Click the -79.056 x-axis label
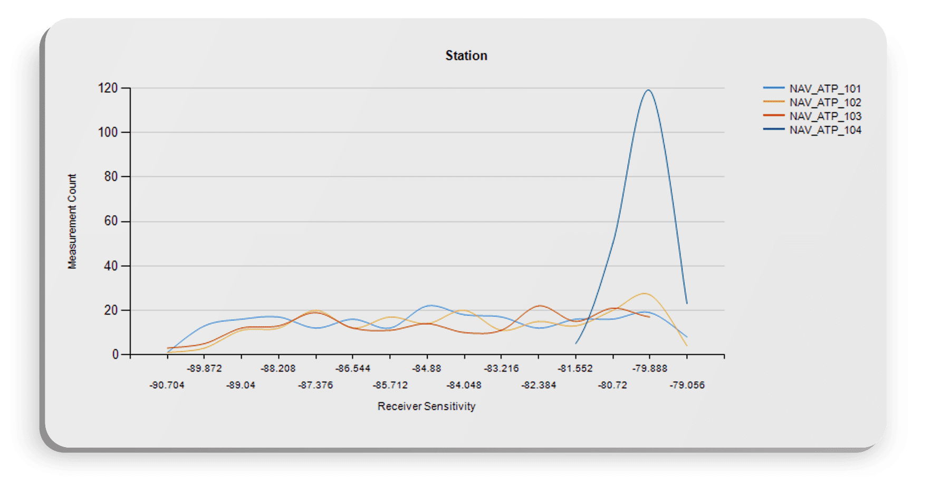 pos(687,385)
